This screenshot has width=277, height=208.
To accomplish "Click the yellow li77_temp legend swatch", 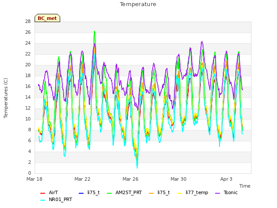I will pyautogui.click(x=180, y=193).
